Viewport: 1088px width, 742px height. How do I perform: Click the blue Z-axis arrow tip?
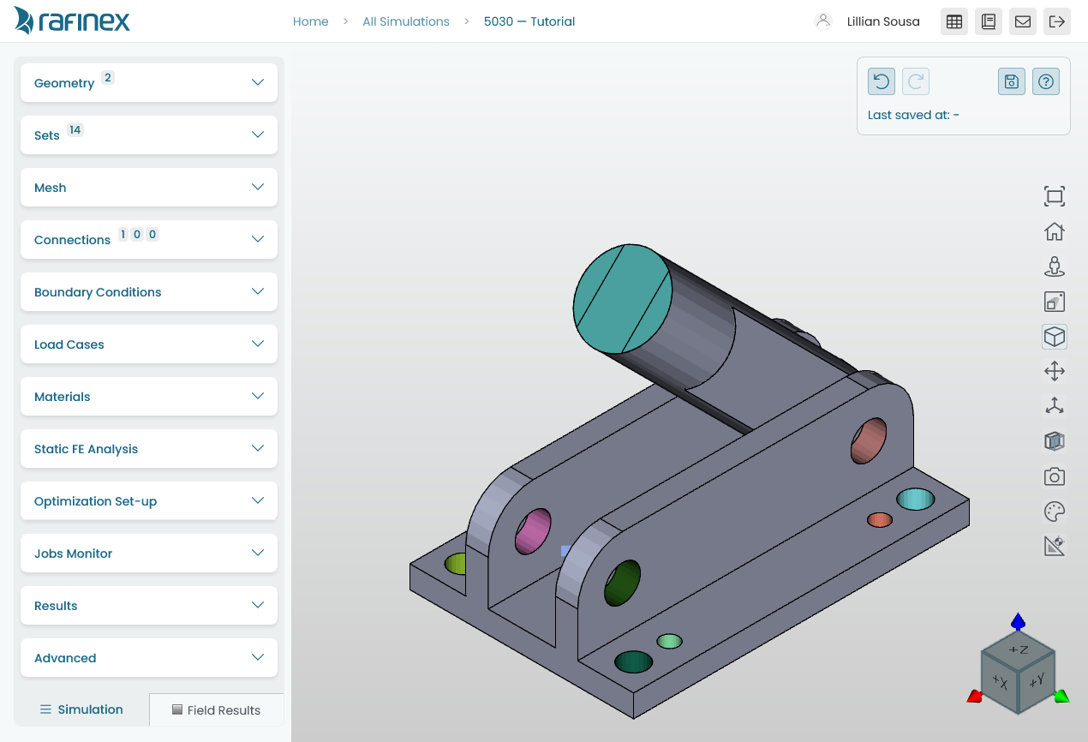click(1018, 621)
